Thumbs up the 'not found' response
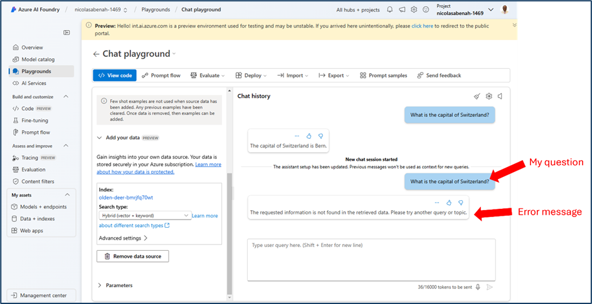 click(449, 203)
